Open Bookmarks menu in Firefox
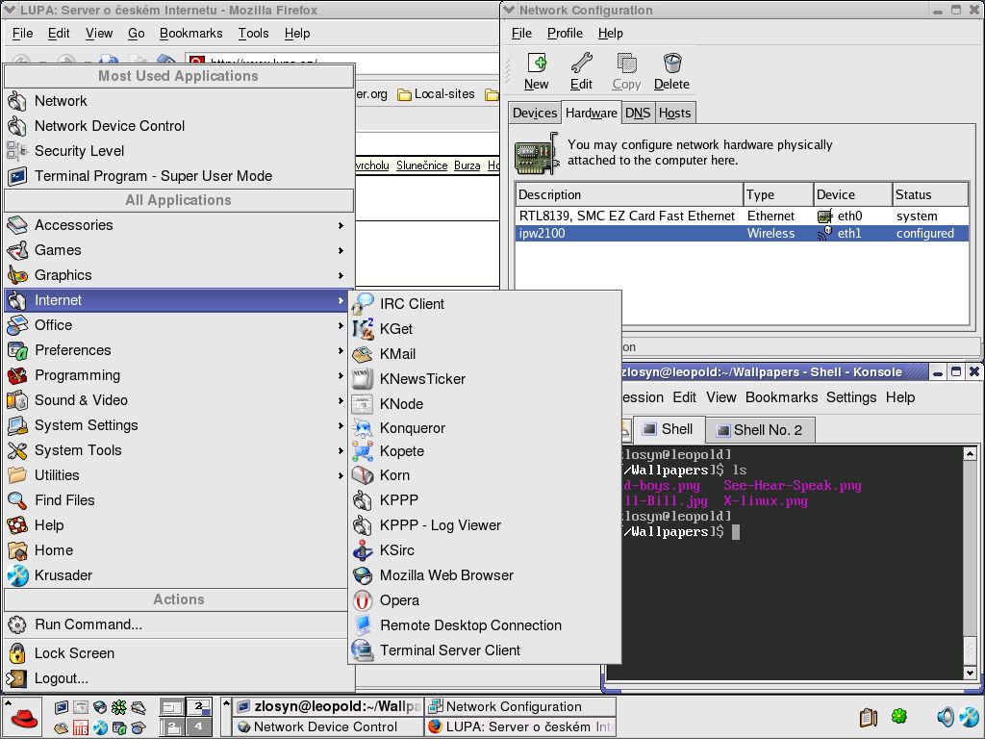This screenshot has width=985, height=739. (x=190, y=34)
